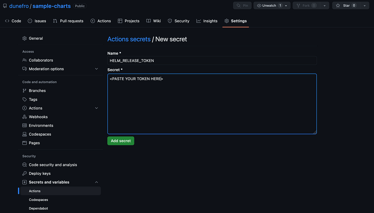
Task: Click the comment icon beside Moderation options
Action: coord(25,69)
